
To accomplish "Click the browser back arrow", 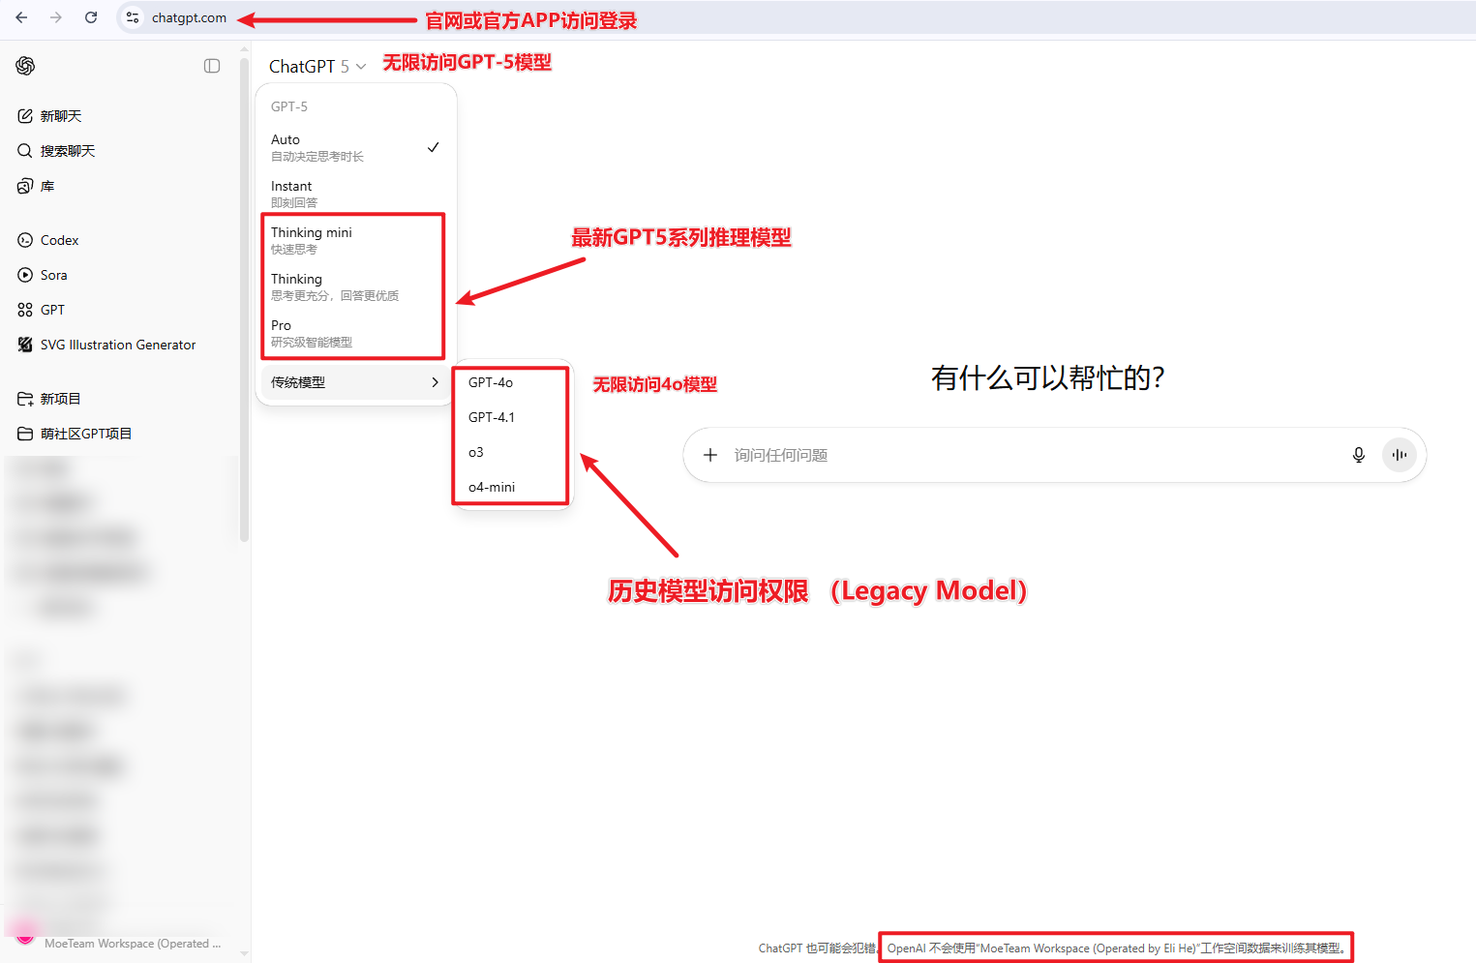I will point(21,17).
